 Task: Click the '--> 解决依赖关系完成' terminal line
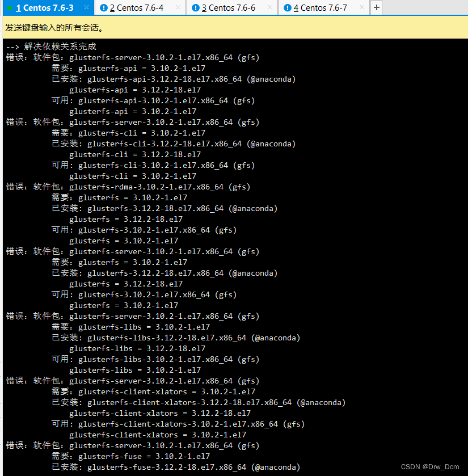(x=51, y=47)
